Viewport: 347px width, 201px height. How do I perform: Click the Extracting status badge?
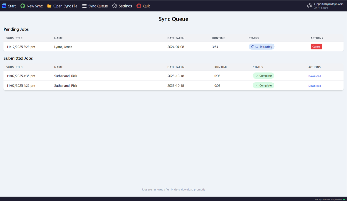261,46
